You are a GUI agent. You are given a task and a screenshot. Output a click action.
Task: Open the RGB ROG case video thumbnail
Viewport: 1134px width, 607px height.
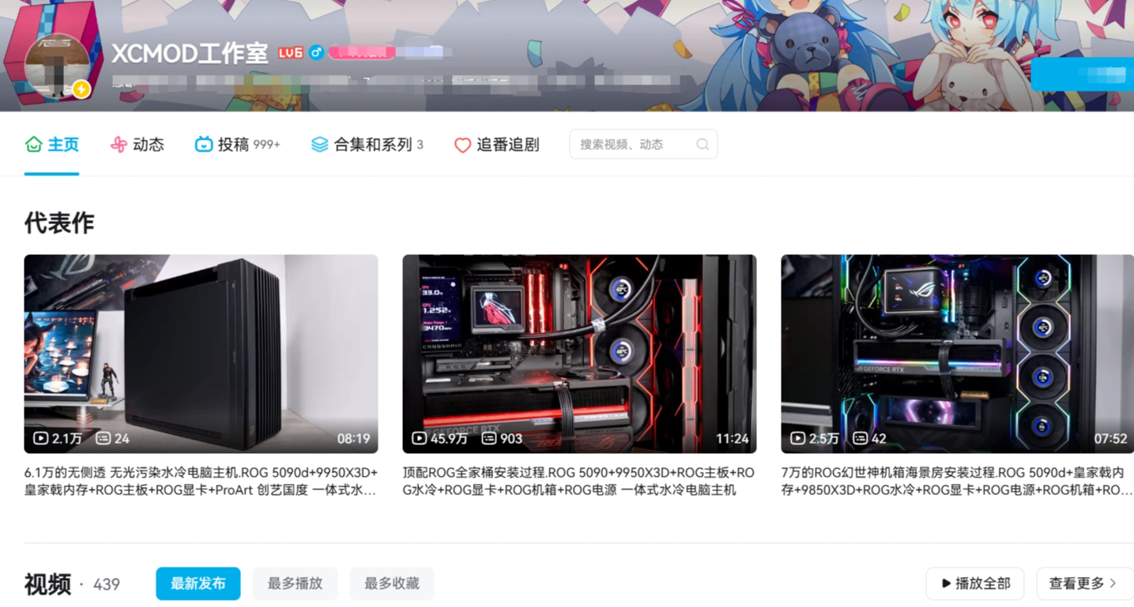tap(957, 354)
